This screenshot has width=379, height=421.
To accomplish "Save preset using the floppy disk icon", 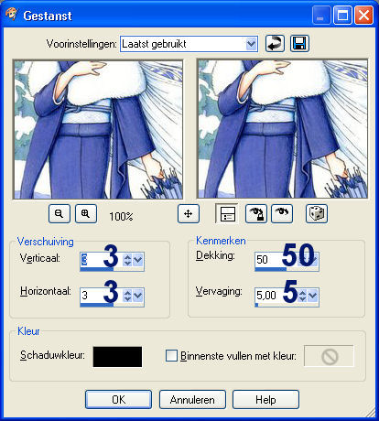I will pyautogui.click(x=299, y=44).
